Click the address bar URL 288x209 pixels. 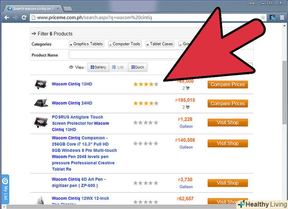pyautogui.click(x=95, y=18)
